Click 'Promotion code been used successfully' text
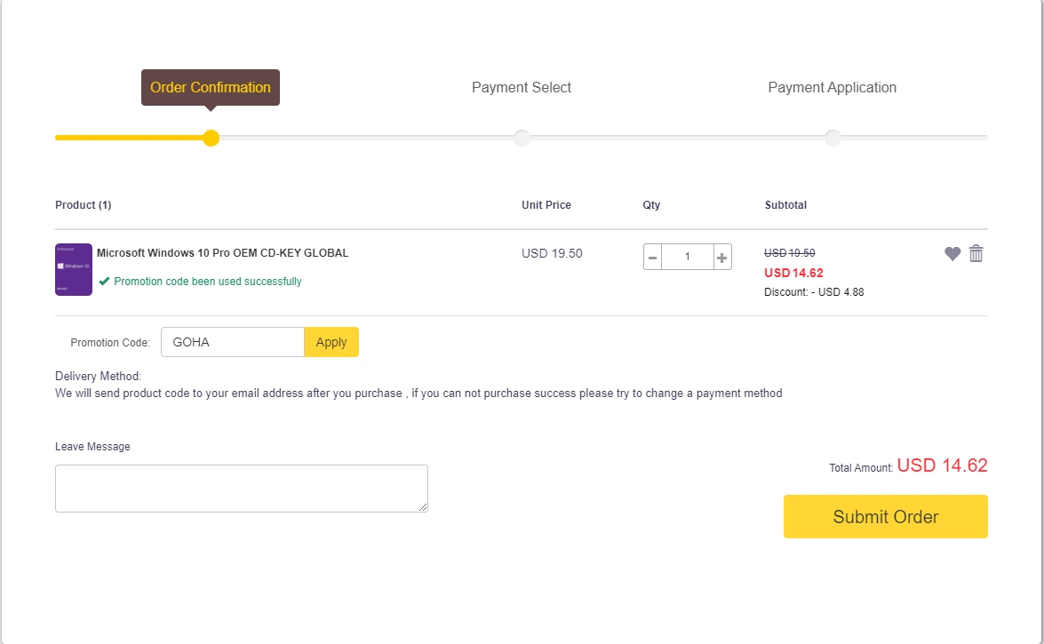The height and width of the screenshot is (644, 1044). click(x=208, y=281)
